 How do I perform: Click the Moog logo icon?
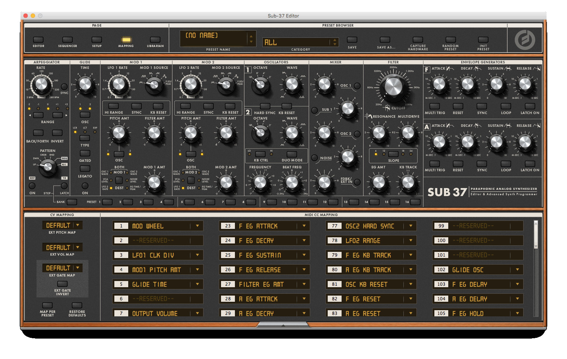525,40
